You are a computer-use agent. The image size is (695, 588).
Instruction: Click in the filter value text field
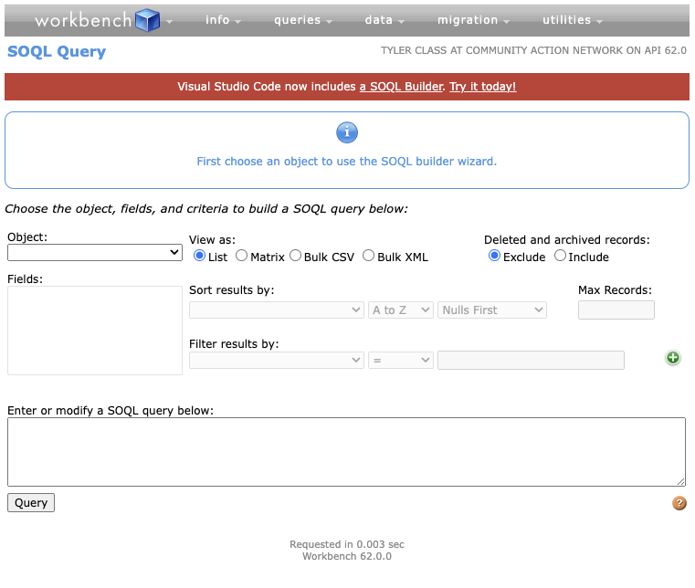[x=531, y=361]
